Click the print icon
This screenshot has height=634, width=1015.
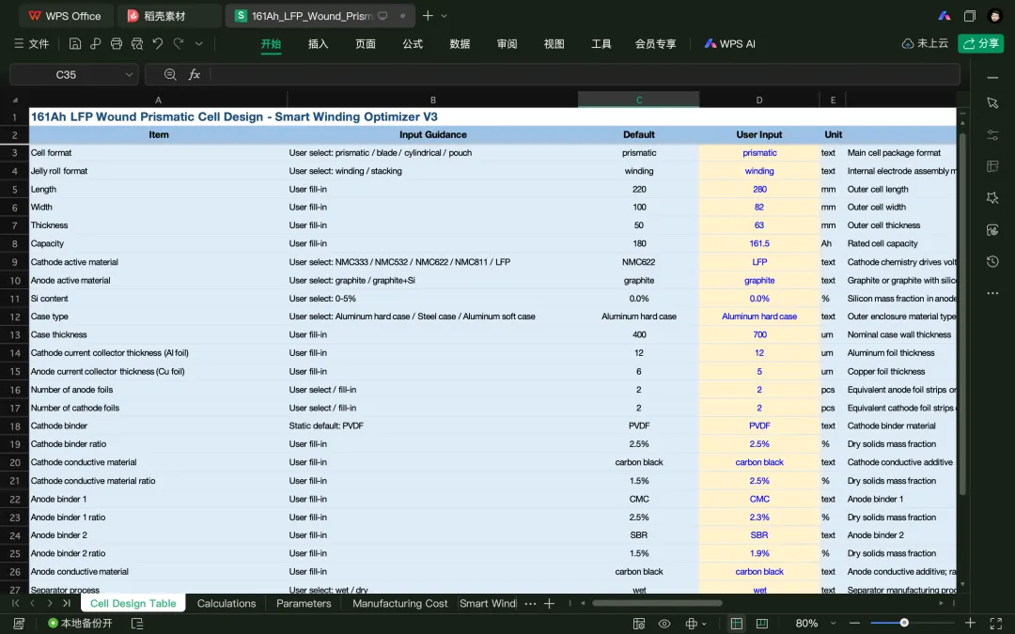pyautogui.click(x=117, y=43)
